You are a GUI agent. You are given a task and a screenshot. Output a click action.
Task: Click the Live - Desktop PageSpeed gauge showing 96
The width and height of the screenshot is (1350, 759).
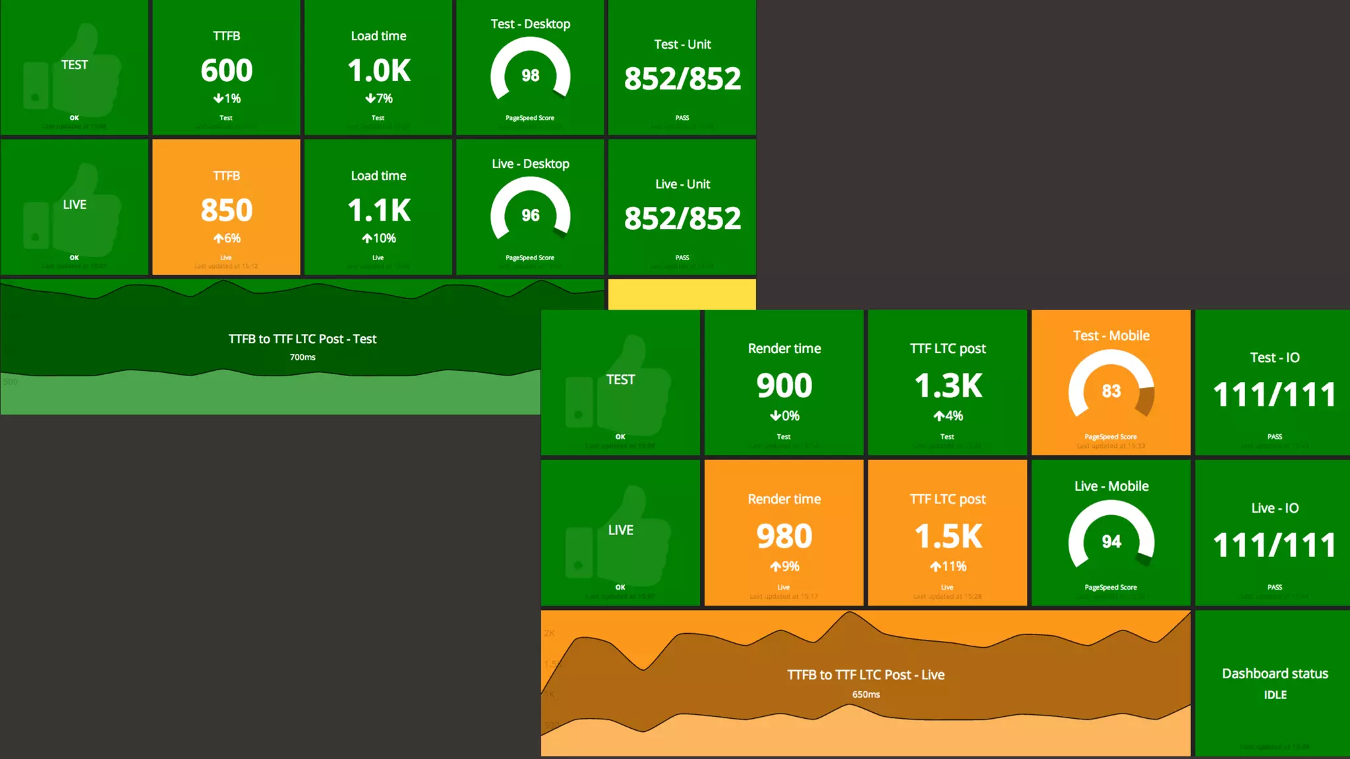(530, 213)
